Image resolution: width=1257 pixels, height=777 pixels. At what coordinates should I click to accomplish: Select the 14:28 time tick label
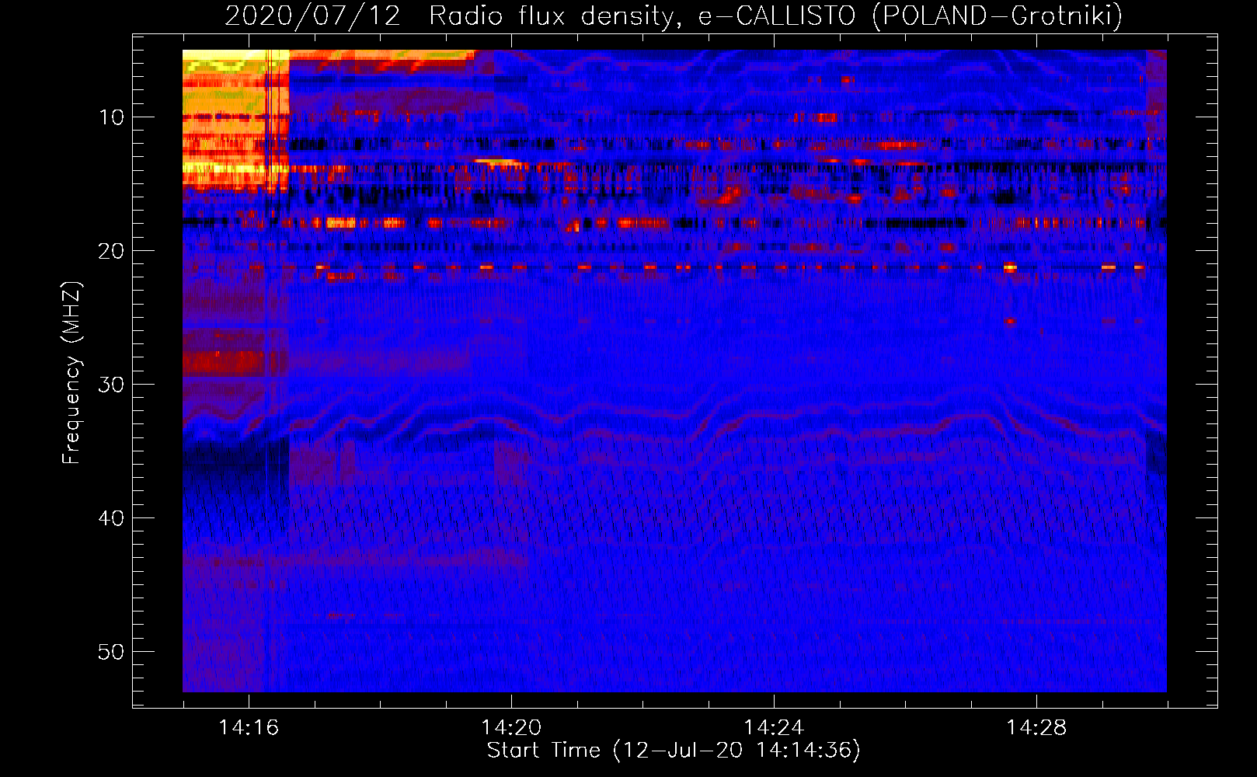1036,727
